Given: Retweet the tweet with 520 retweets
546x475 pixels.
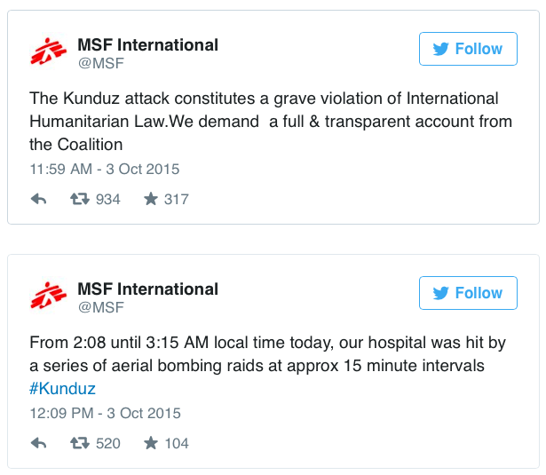Looking at the screenshot, I should (79, 443).
